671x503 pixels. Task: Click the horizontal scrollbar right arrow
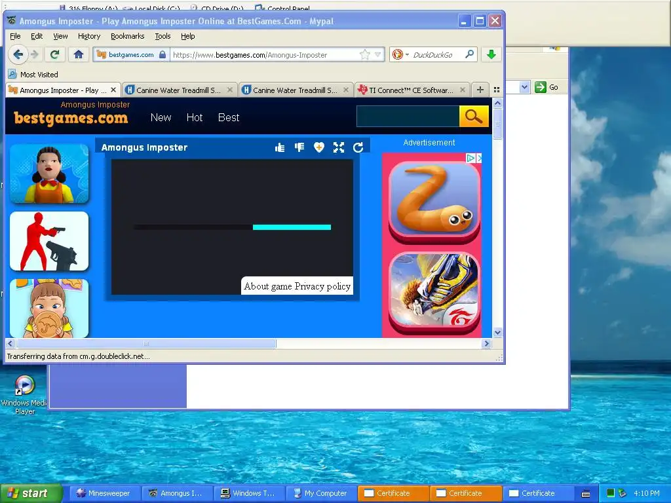[486, 343]
